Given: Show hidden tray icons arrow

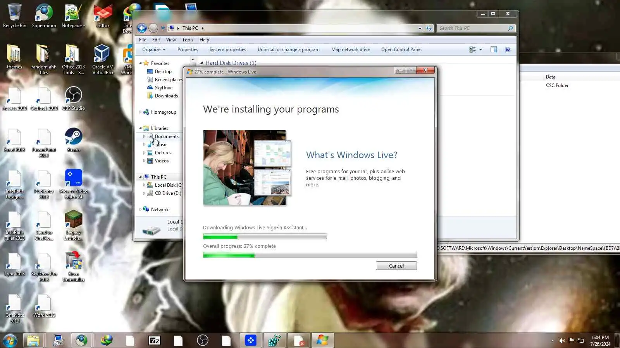Looking at the screenshot, I should click(x=553, y=341).
